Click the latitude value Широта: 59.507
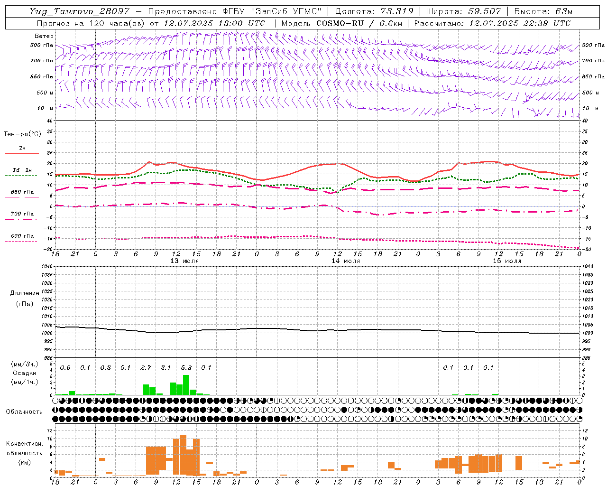Image resolution: width=607 pixels, height=486 pixels. [464, 11]
